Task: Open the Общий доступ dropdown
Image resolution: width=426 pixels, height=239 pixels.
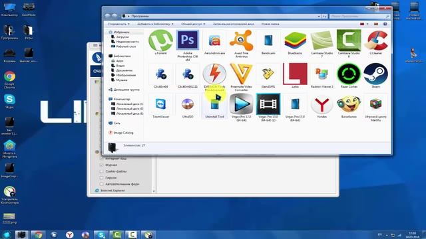Action: click(193, 24)
